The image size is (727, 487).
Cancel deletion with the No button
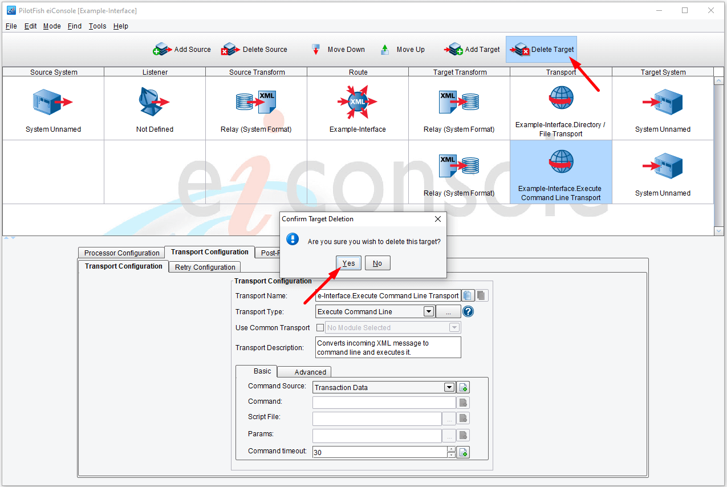pyautogui.click(x=377, y=263)
